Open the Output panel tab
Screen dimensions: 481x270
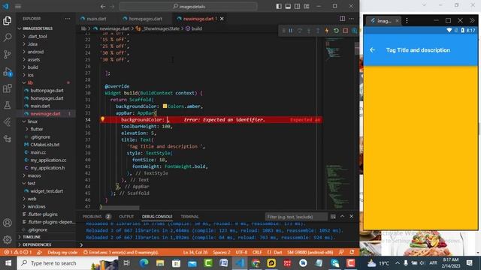coord(126,217)
